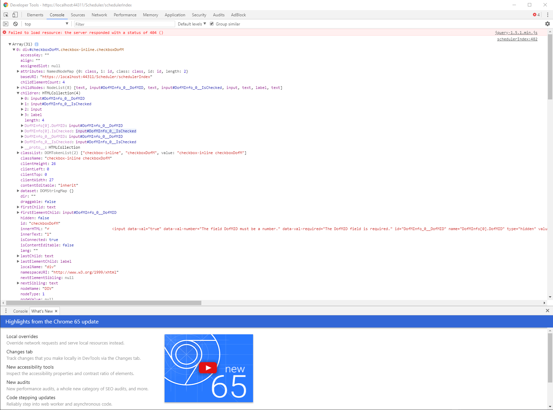Clear the console with the ban icon
The width and height of the screenshot is (553, 410).
click(x=15, y=24)
